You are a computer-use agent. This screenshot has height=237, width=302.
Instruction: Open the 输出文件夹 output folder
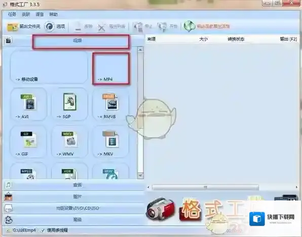tap(23, 26)
